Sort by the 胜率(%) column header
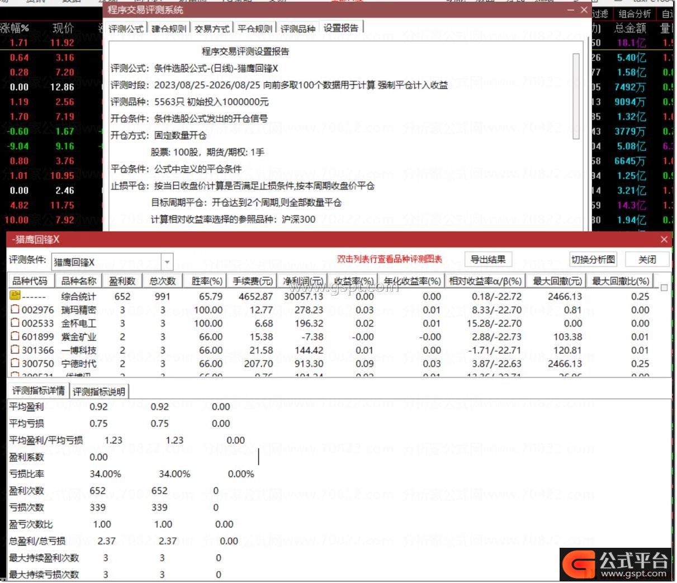This screenshot has height=583, width=677. (207, 281)
